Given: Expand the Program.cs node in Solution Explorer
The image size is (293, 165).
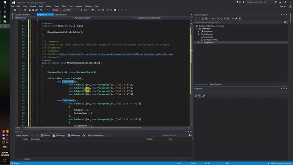Looking at the screenshot, I should (x=199, y=43).
